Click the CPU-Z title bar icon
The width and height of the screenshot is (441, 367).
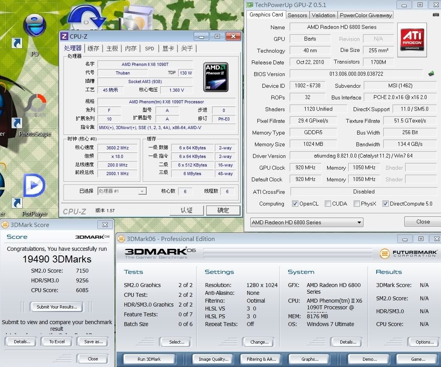pyautogui.click(x=64, y=36)
